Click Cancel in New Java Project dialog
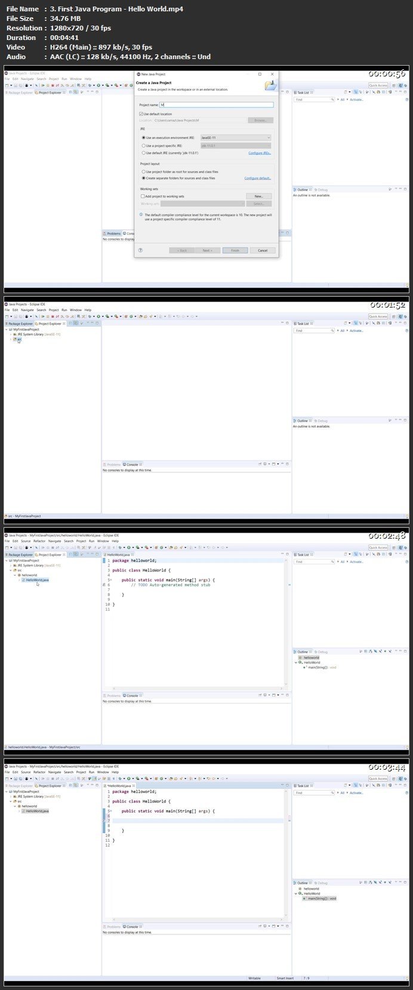The image size is (413, 990). click(x=263, y=250)
